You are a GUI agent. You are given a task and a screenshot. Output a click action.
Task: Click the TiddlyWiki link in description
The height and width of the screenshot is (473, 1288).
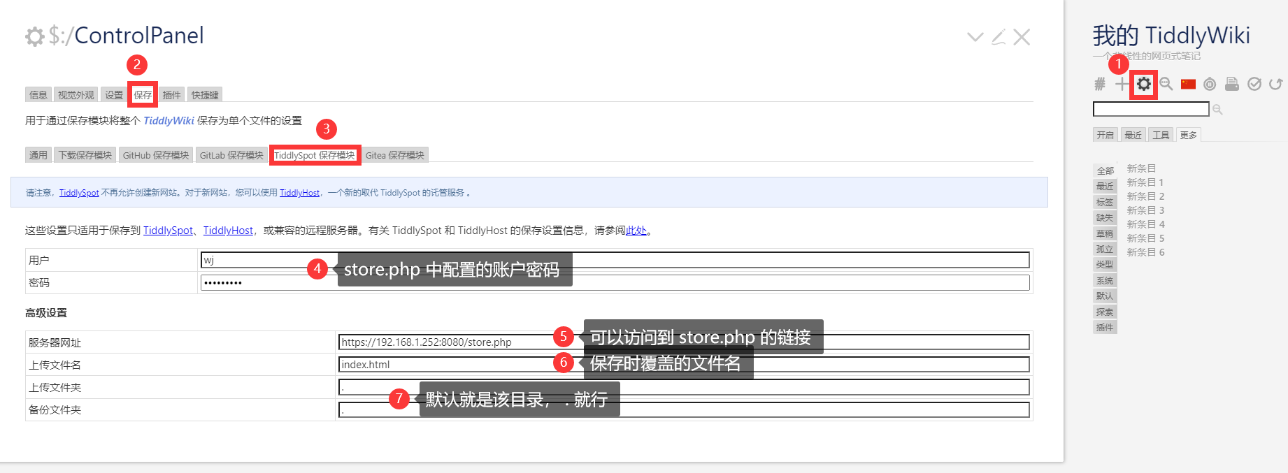(x=169, y=121)
